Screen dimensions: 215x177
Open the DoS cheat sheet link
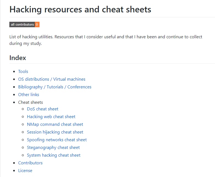click(43, 109)
